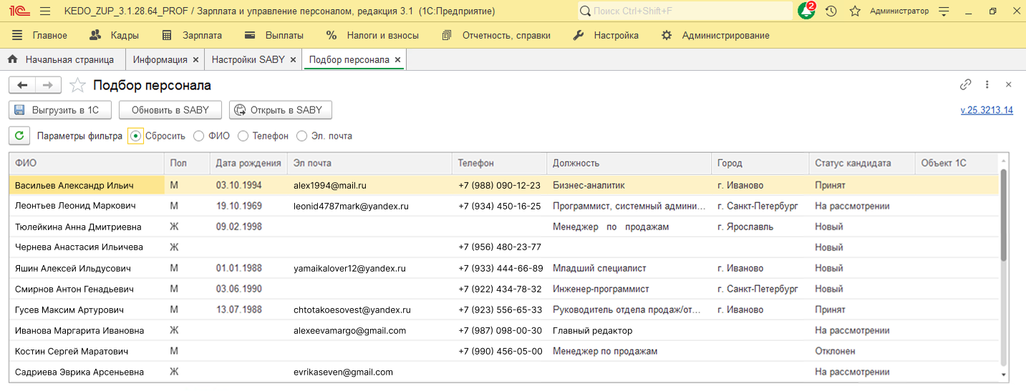Click the Выгрузить в 1С button
This screenshot has width=1026, height=391.
pos(60,110)
